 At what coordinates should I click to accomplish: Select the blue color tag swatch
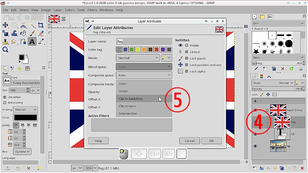[125, 50]
